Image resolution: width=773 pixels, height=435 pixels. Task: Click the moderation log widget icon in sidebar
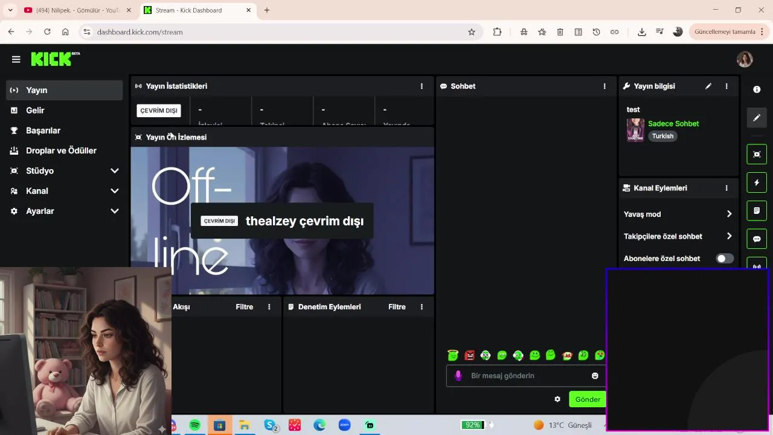coord(757,211)
